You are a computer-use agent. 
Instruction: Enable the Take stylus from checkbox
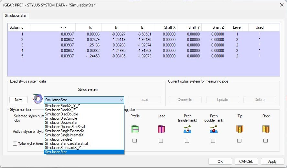tap(15, 144)
